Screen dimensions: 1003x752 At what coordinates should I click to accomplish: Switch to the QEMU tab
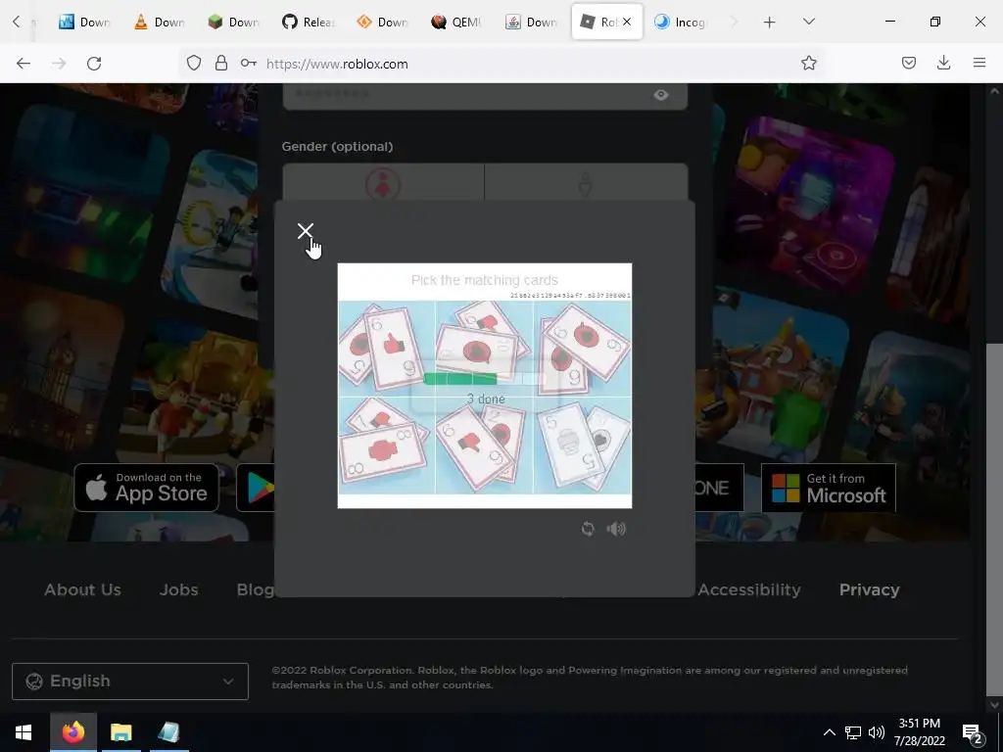click(x=456, y=22)
